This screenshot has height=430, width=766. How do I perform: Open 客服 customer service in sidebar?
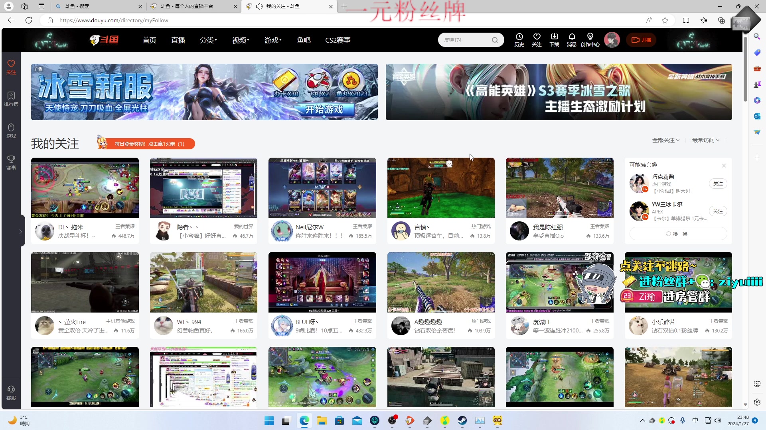click(x=11, y=393)
